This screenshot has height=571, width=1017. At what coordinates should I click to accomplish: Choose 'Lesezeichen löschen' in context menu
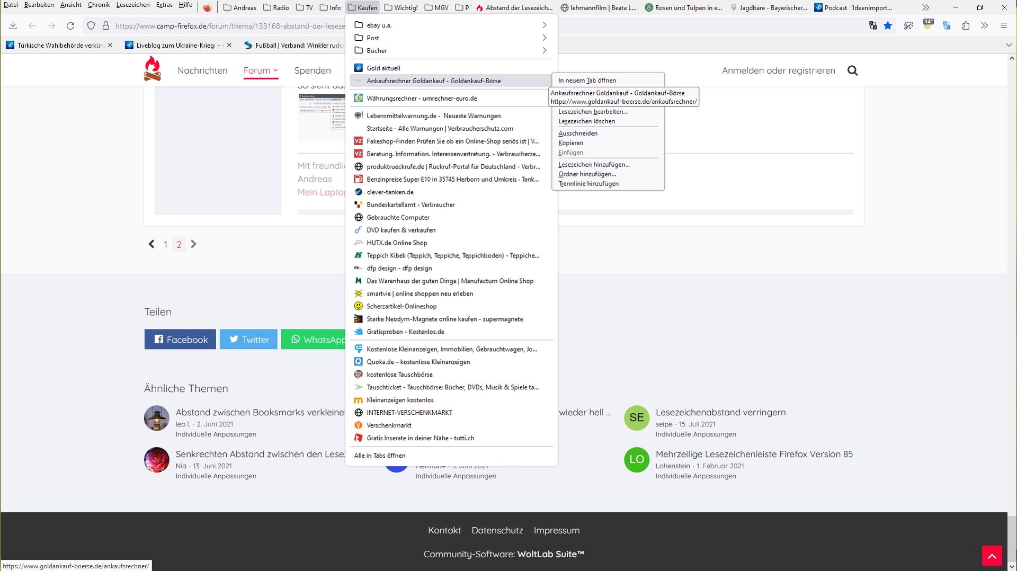[x=586, y=121]
